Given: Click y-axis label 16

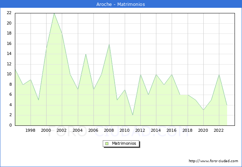Looking at the screenshot, I should click(x=9, y=44).
